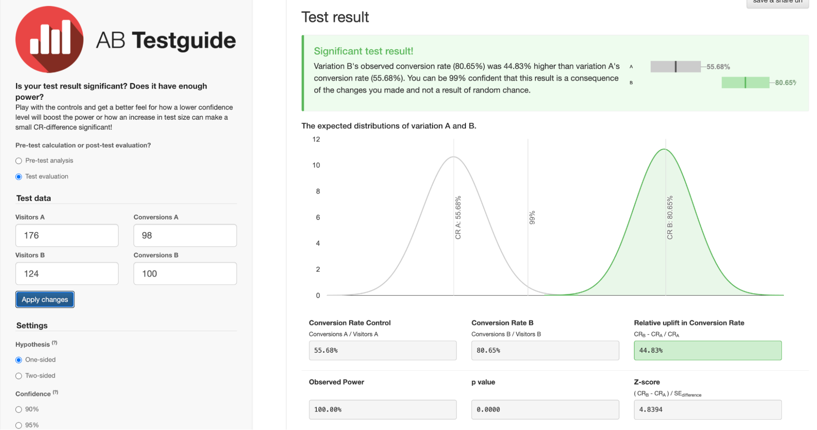The image size is (817, 430).
Task: Select the Relative uplift value 44.83%
Action: point(707,350)
